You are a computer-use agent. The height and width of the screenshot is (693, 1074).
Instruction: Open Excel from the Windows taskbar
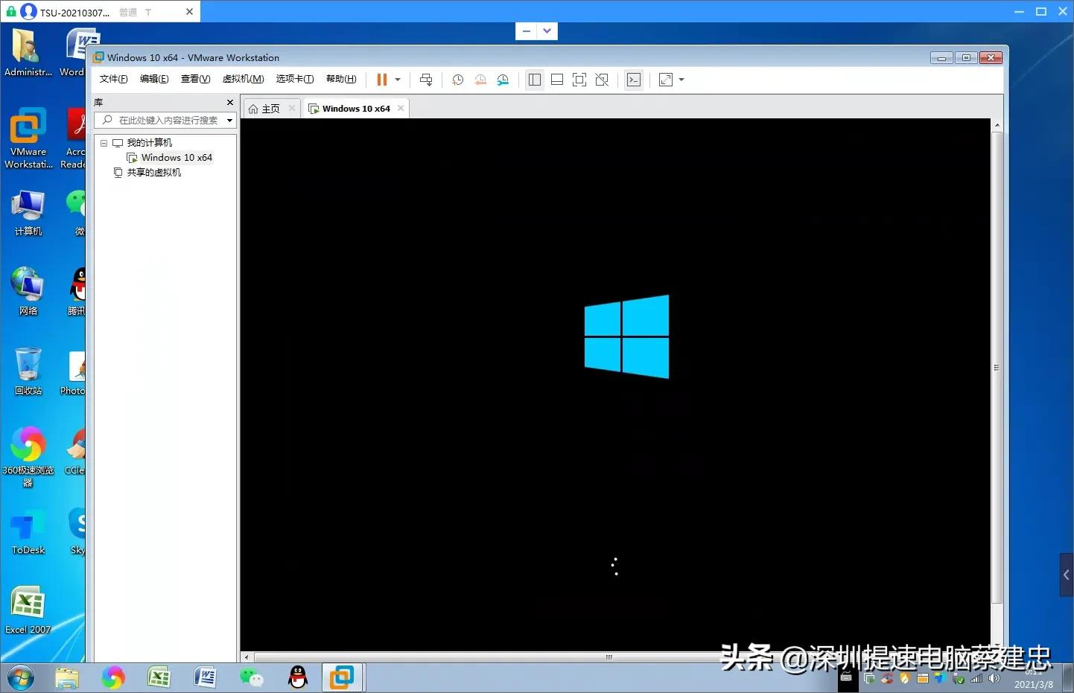tap(159, 677)
